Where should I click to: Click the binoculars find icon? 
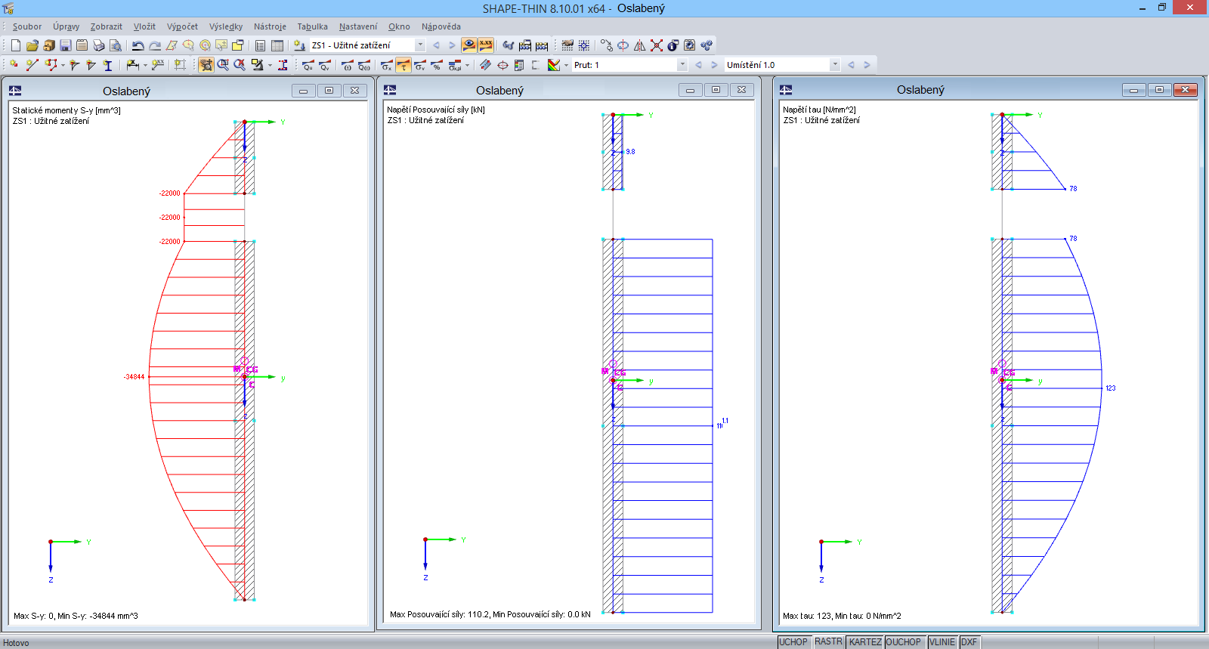(x=509, y=45)
